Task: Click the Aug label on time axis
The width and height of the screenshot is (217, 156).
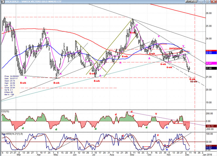Action: [112, 155]
